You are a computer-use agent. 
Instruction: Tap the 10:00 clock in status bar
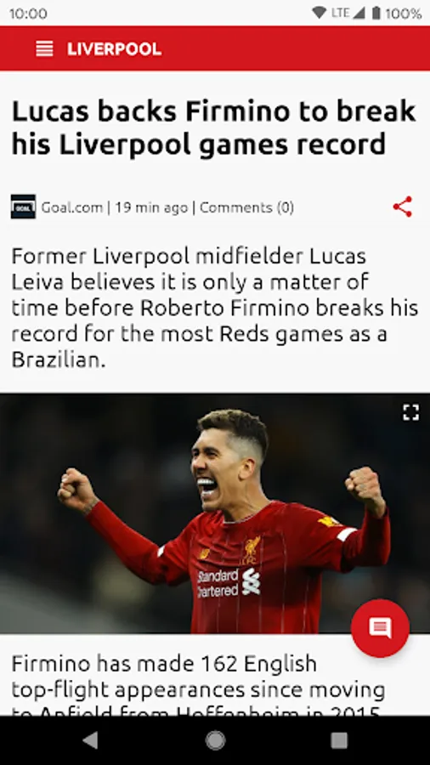[28, 13]
